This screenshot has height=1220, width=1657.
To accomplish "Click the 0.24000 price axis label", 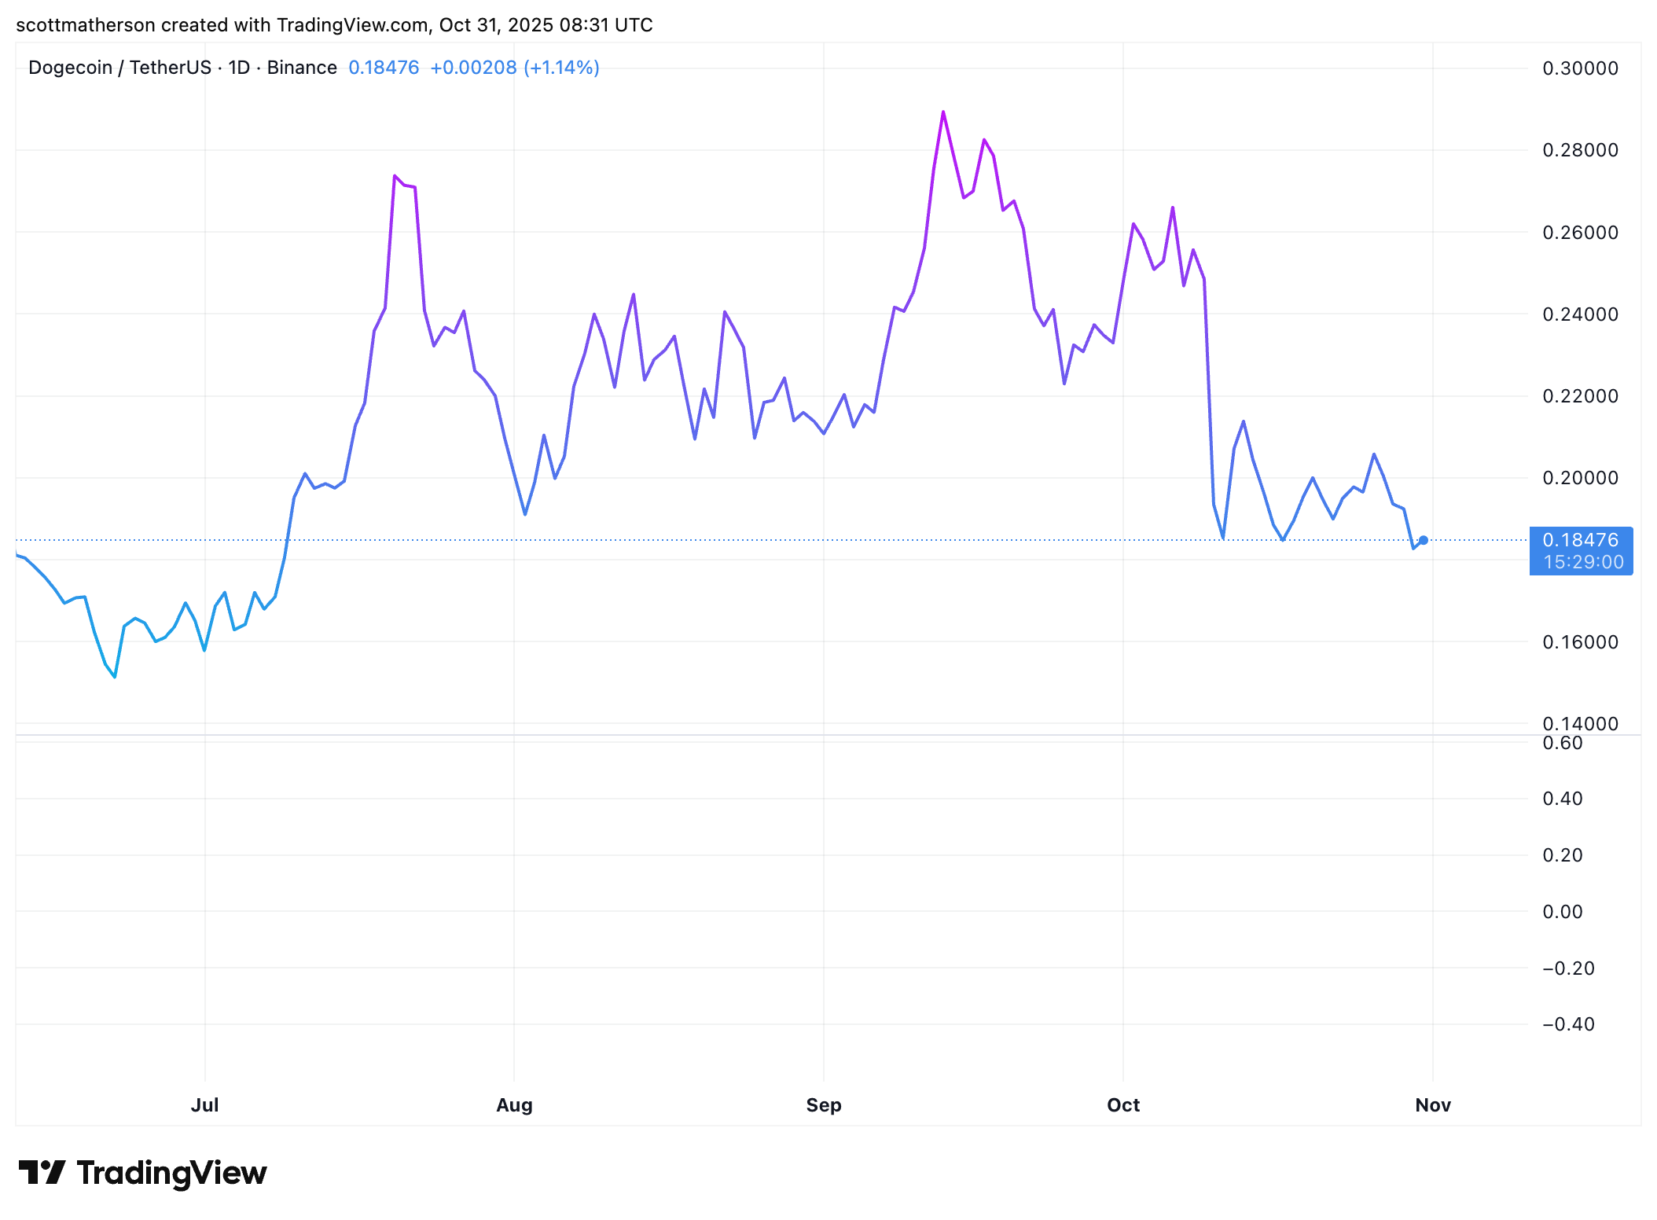I will [x=1580, y=314].
